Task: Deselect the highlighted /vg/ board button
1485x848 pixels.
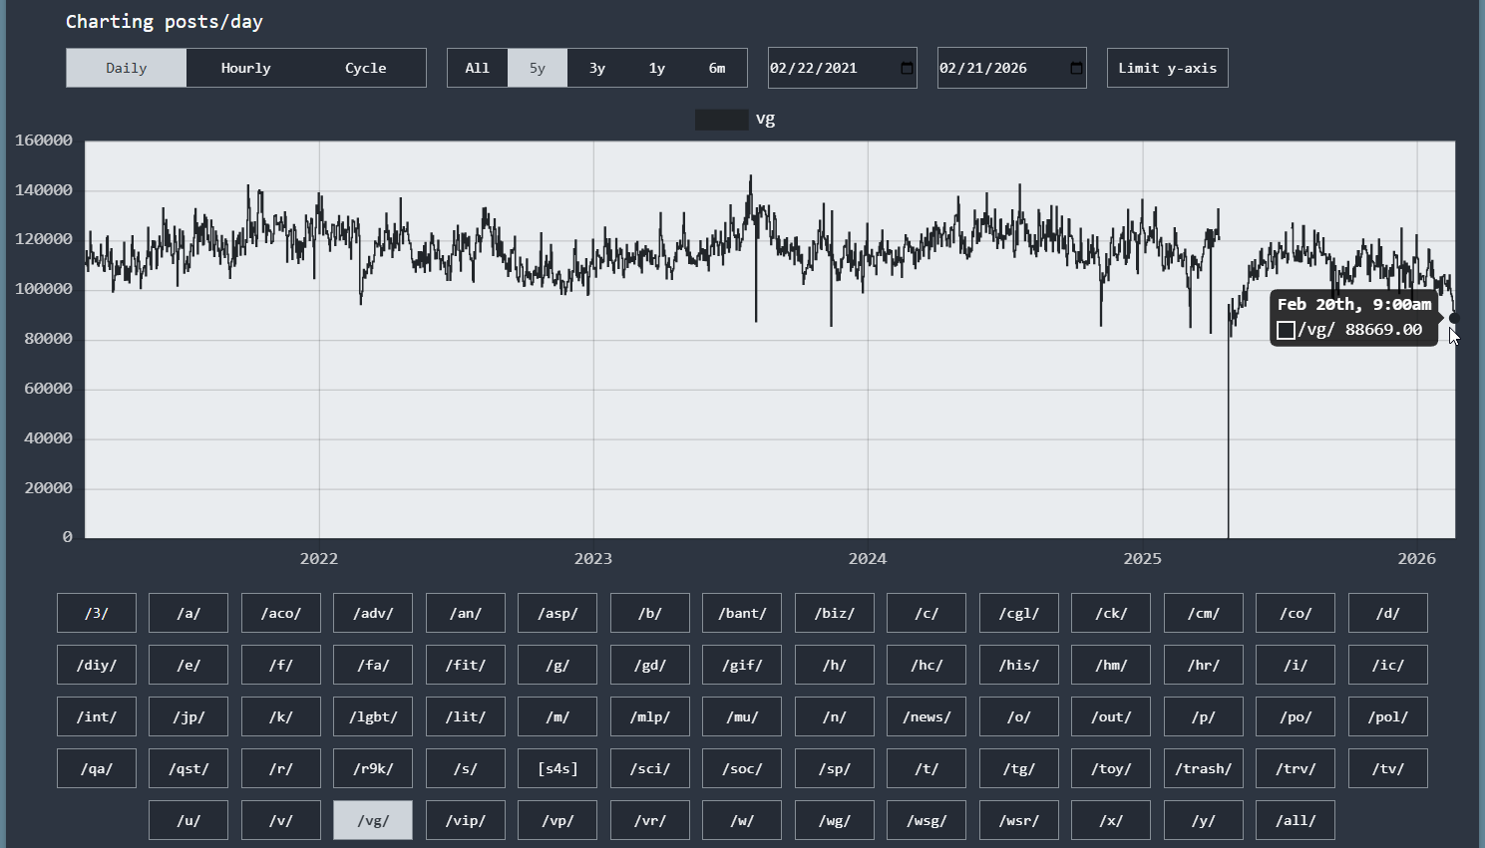Action: click(373, 820)
